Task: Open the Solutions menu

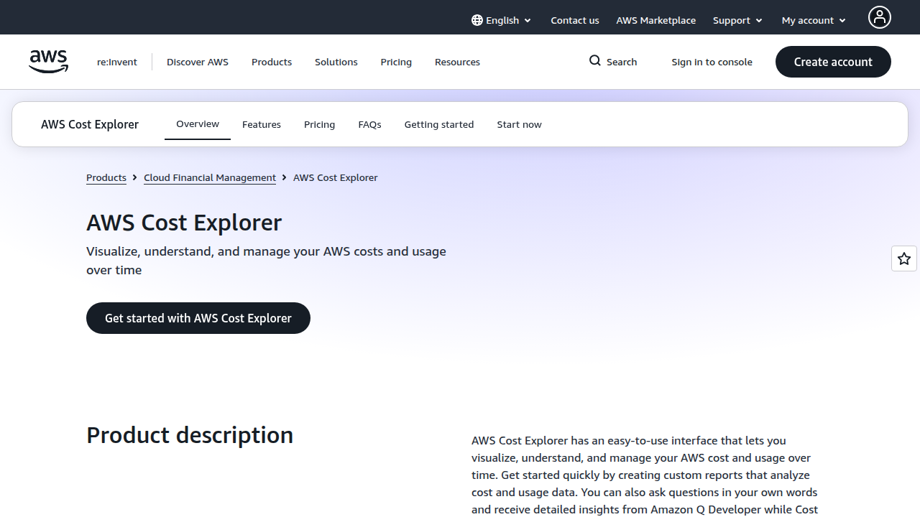Action: tap(336, 62)
